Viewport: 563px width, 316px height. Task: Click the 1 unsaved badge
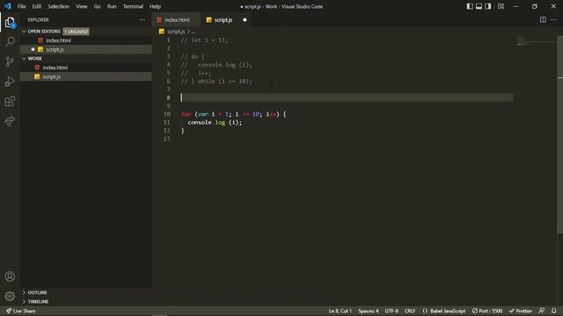pyautogui.click(x=77, y=32)
